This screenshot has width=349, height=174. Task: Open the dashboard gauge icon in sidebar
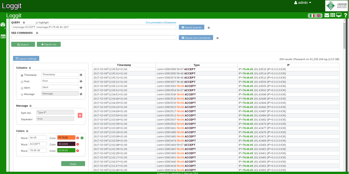tap(3, 25)
